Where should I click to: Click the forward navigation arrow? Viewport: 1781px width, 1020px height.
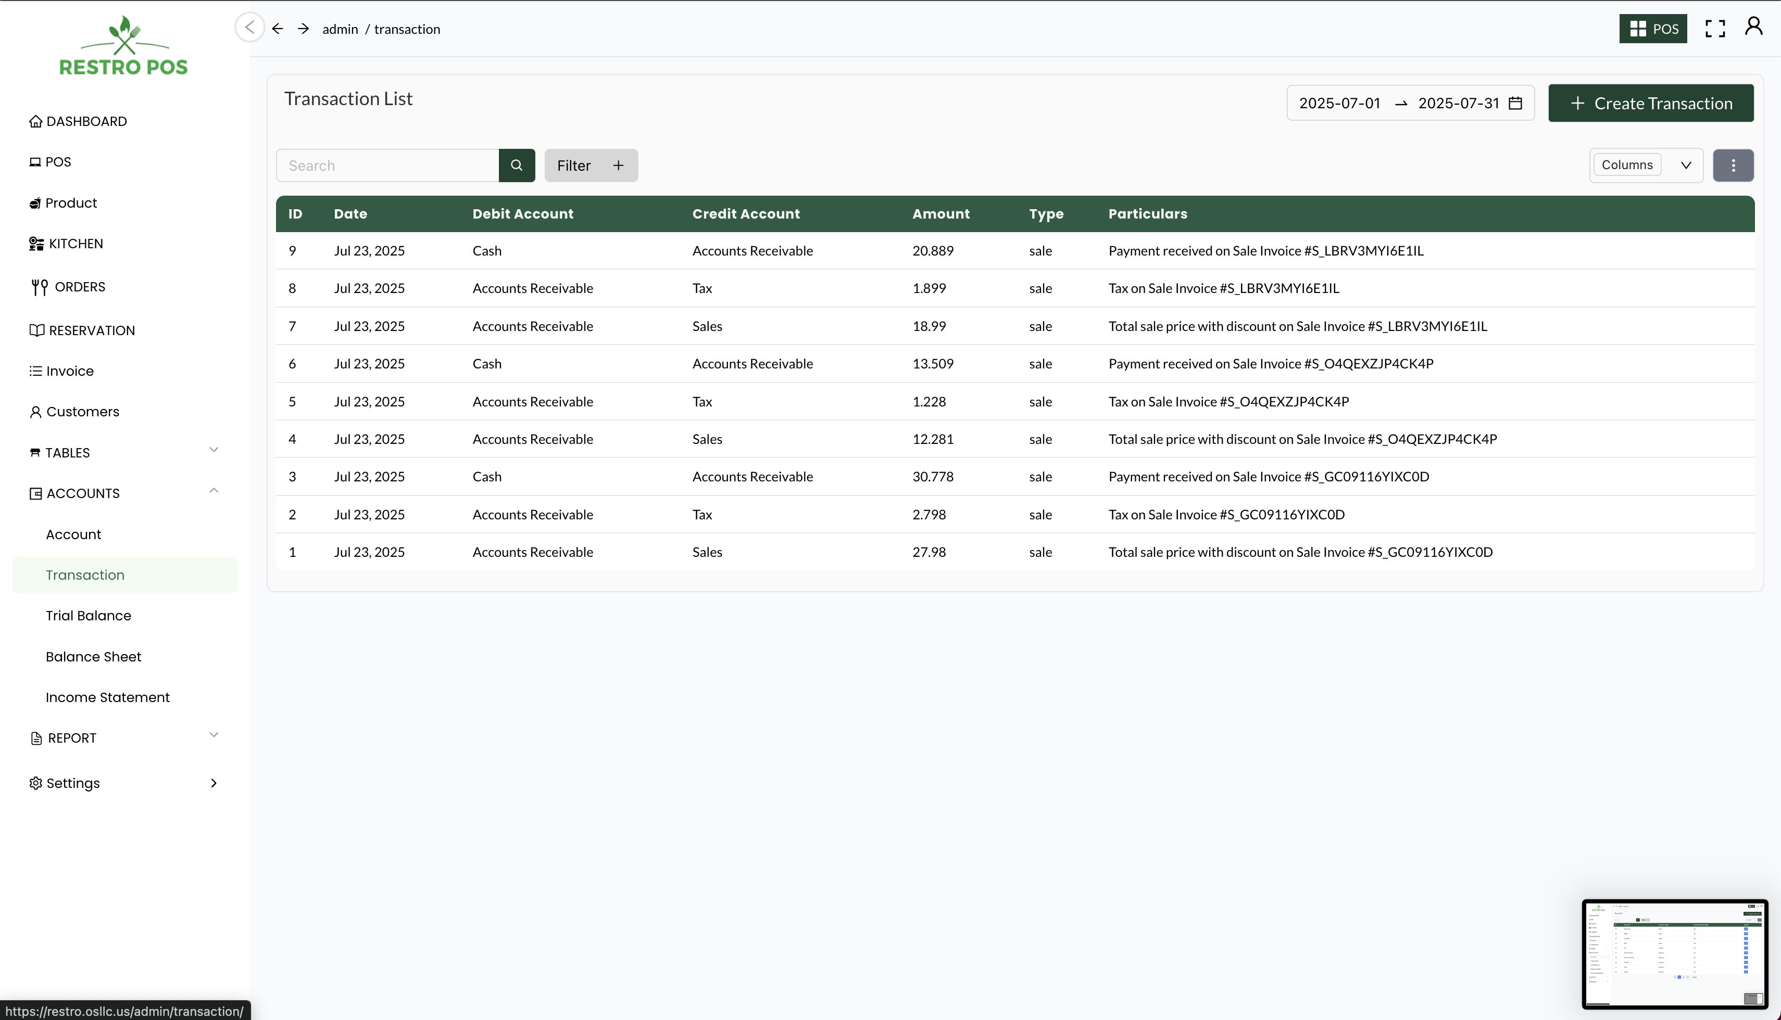(x=303, y=29)
